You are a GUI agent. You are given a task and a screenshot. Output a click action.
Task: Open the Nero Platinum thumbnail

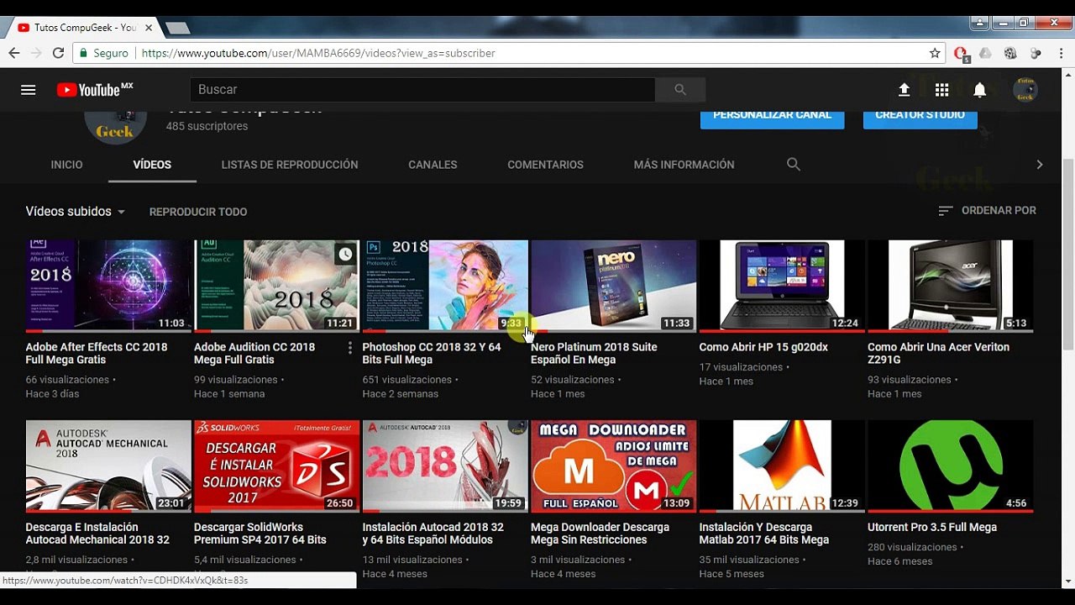(x=613, y=286)
